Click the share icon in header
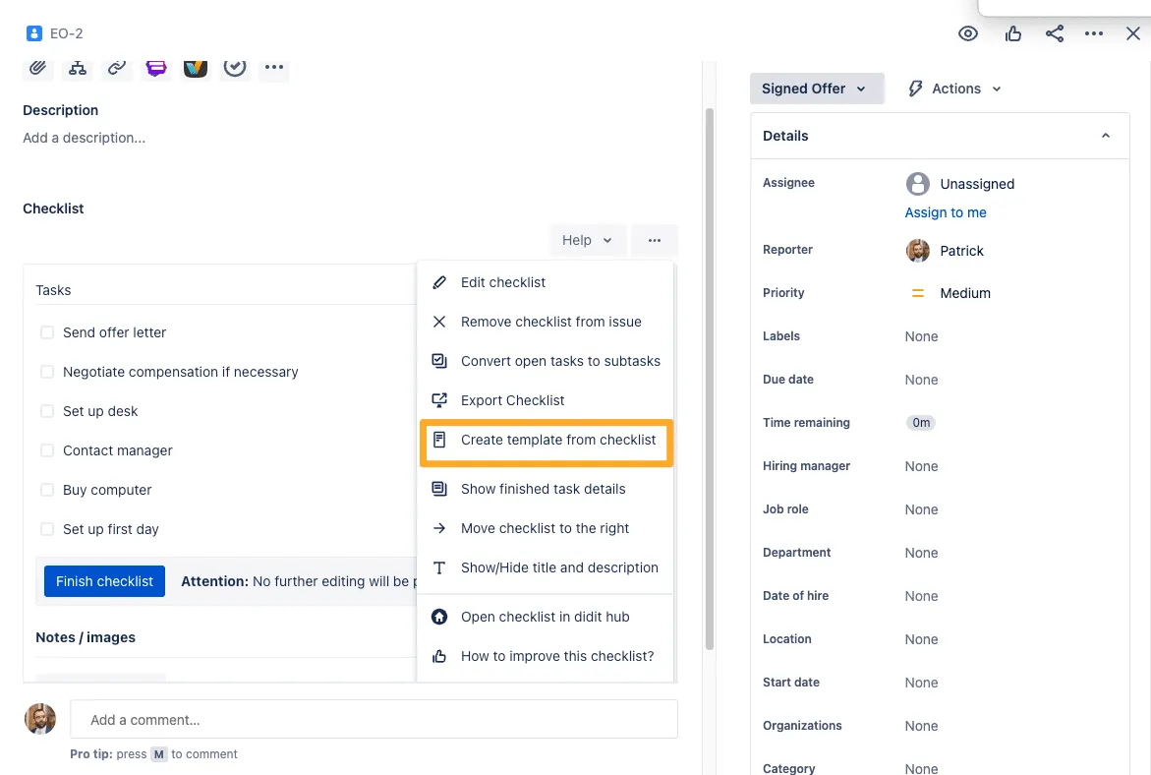Screen dimensions: 1151x775 tap(1054, 33)
